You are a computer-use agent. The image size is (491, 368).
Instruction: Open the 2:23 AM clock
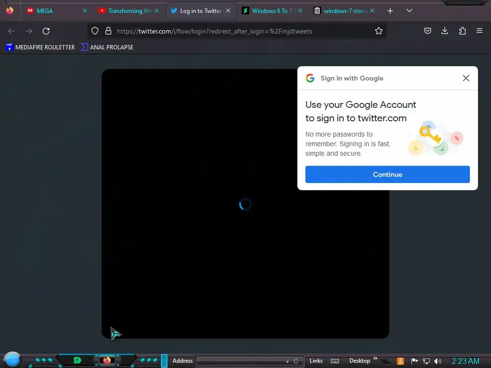[465, 361]
